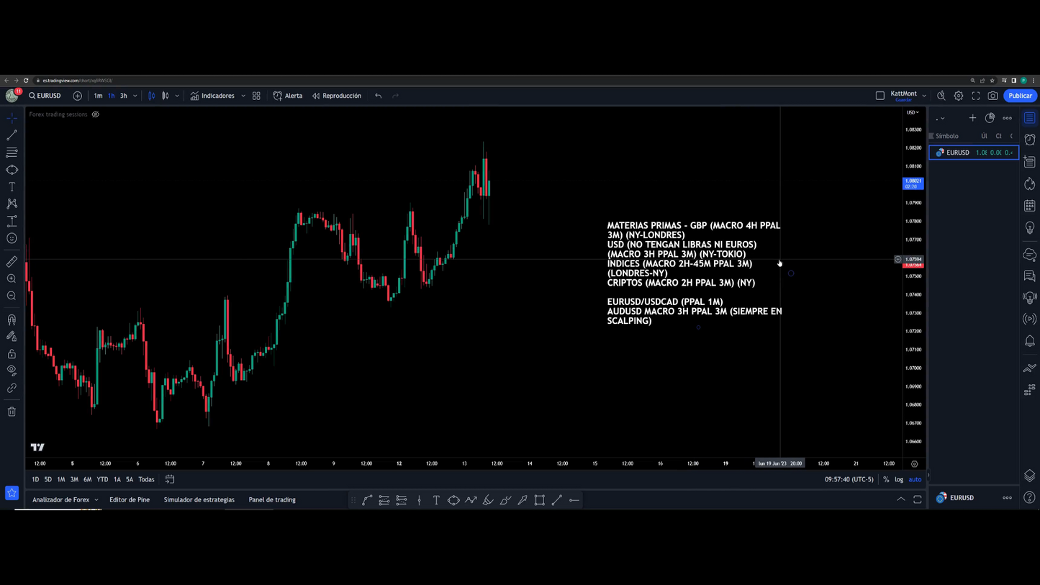Select the Text annotation tool
Screen dimensions: 1040x585
pyautogui.click(x=12, y=187)
